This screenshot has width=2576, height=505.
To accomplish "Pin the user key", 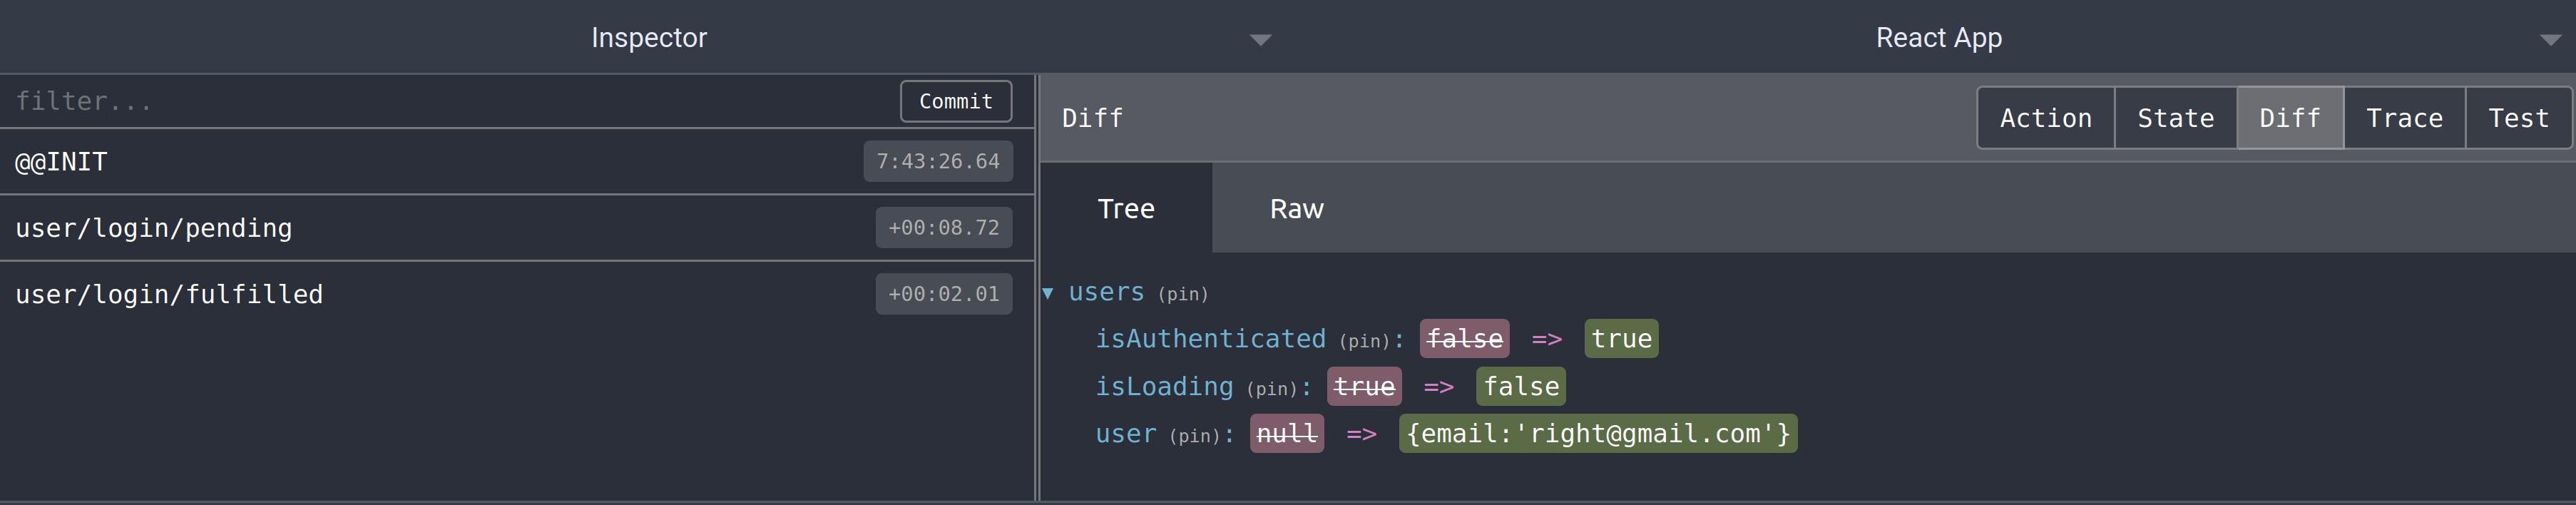I will coord(1194,436).
